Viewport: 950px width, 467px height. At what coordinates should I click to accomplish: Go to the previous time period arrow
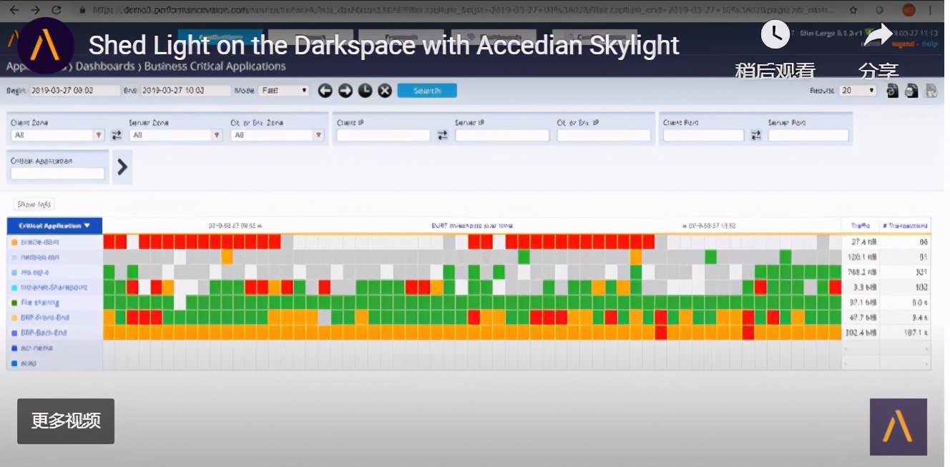pos(325,91)
